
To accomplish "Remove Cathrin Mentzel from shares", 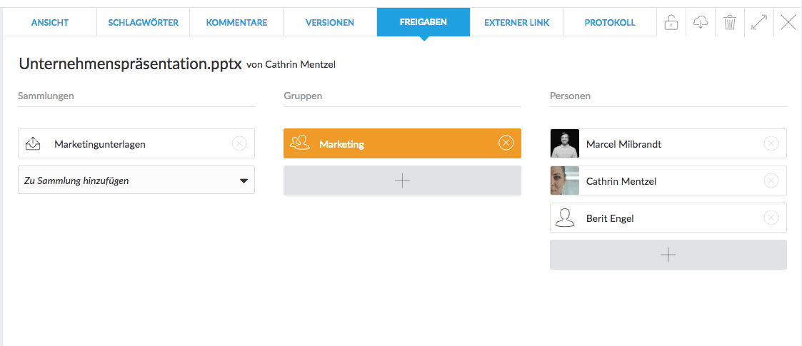I will coord(771,180).
